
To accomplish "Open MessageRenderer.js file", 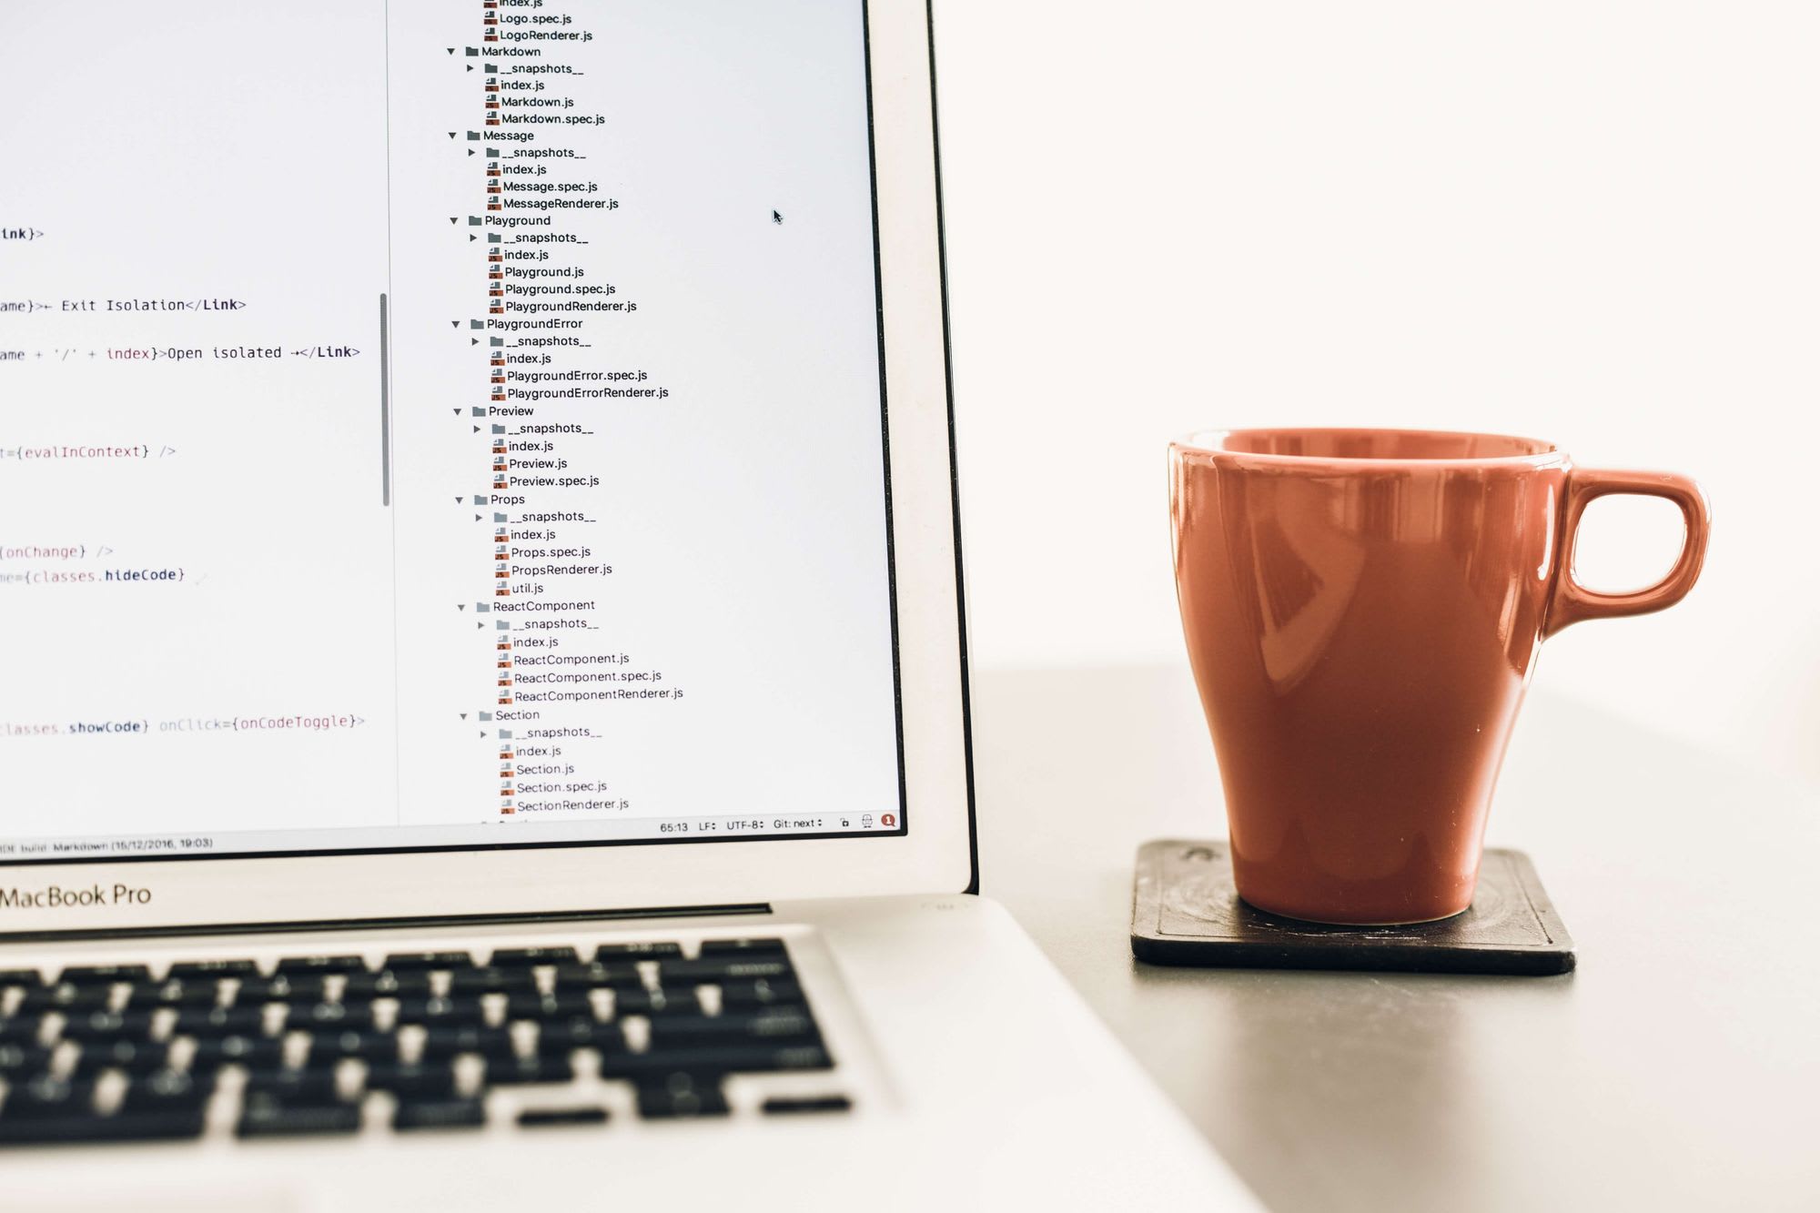I will click(x=561, y=203).
